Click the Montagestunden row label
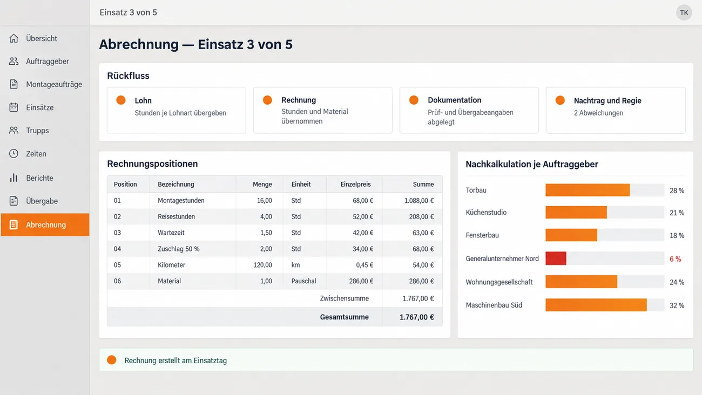 coord(181,200)
